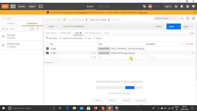Click the Postman Echo folder icon
Screen dimensions: 197x111
3,45
